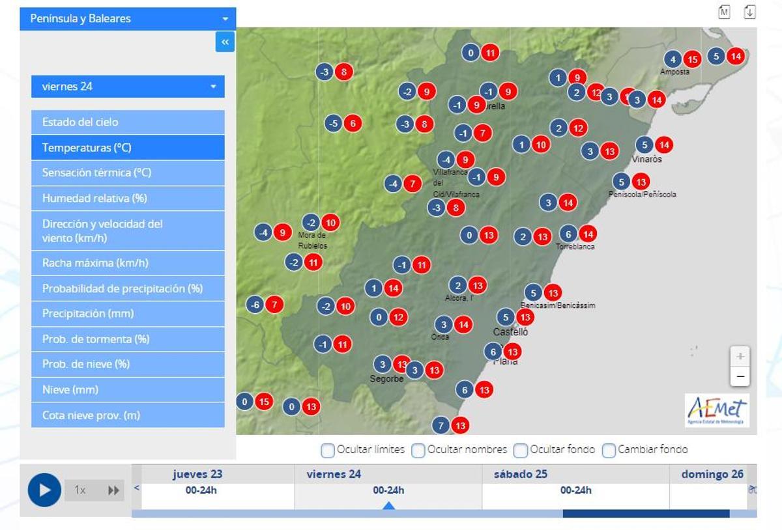Click Villafranca del Cid min -4 marker

click(x=446, y=160)
